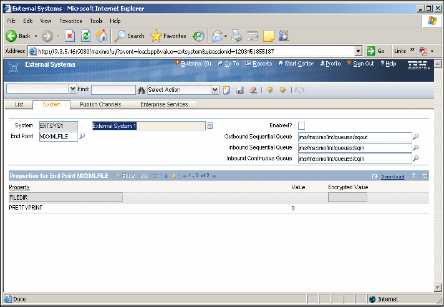Open the Select Action dropdown
The height and width of the screenshot is (307, 444).
point(215,90)
